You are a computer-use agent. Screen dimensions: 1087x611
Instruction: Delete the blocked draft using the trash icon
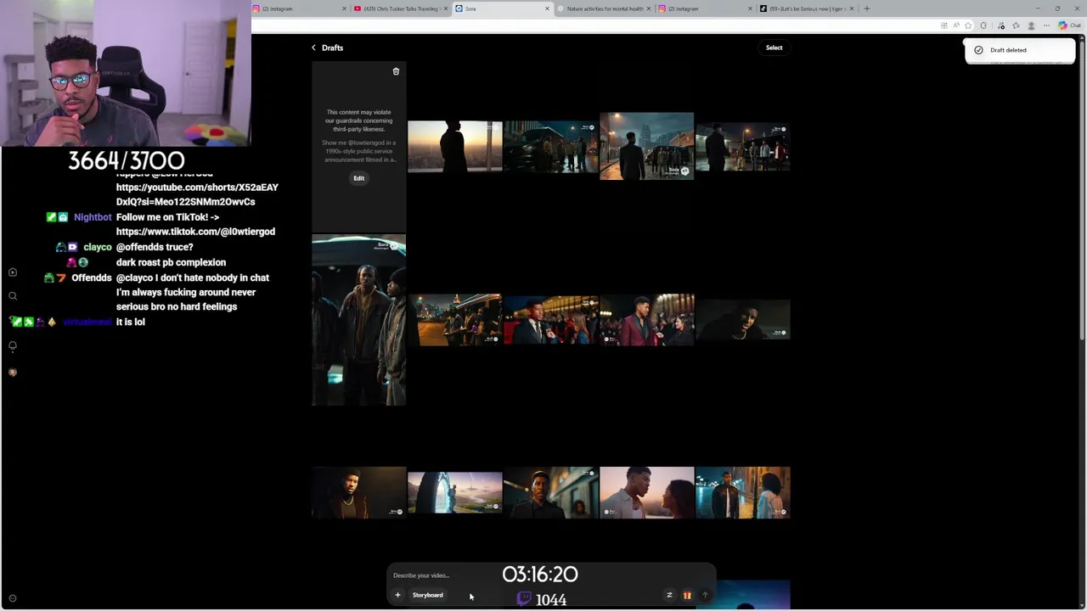396,71
